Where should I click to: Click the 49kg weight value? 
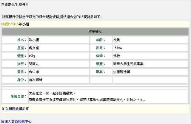32,56
